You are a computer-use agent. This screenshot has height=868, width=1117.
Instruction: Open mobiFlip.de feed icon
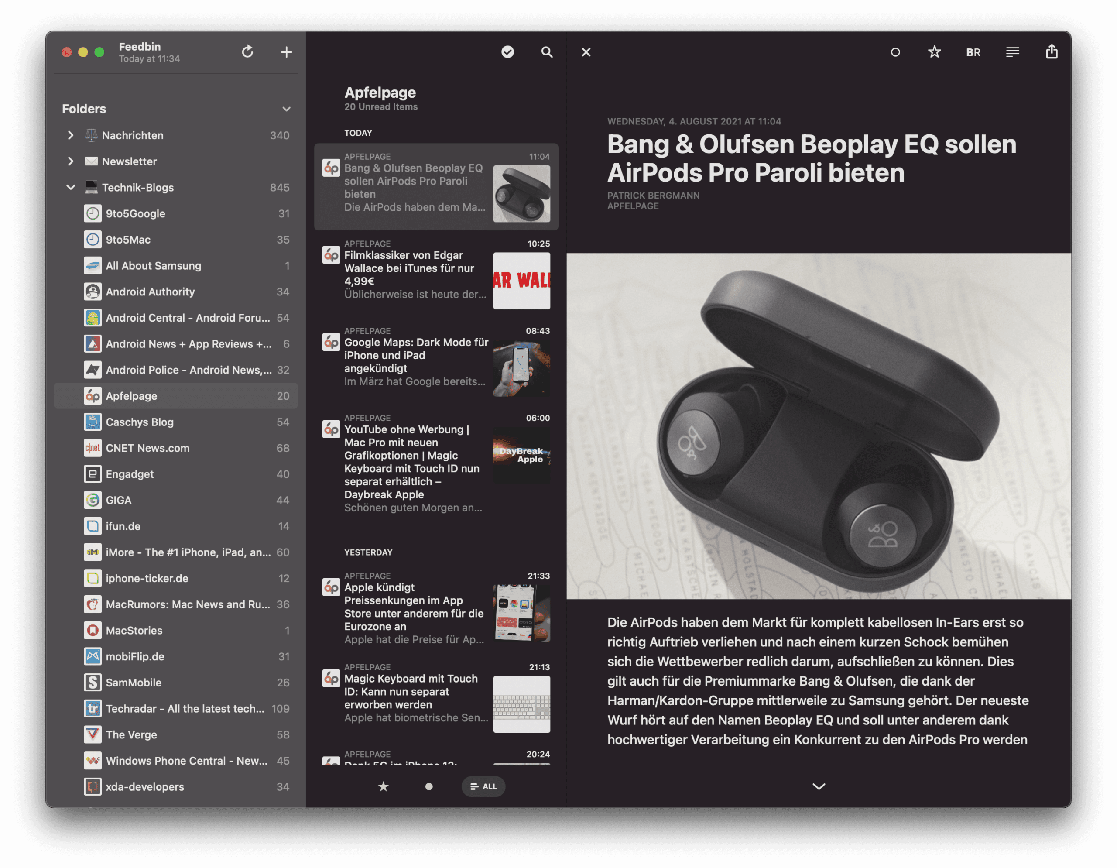tap(93, 656)
